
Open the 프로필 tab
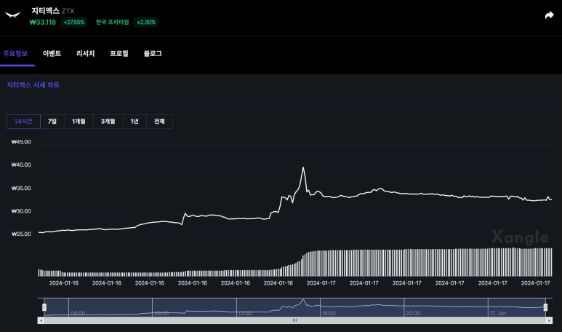(x=119, y=53)
